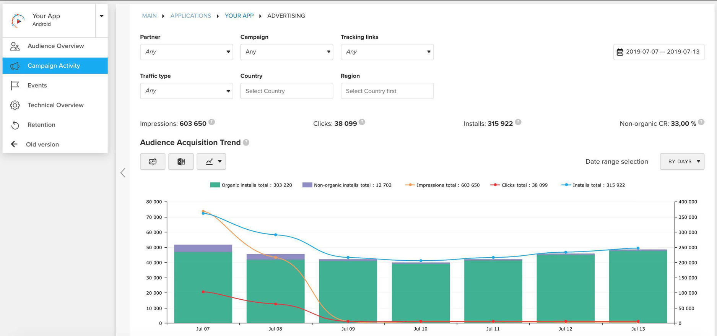Follow the YOUR APP breadcrumb link
Image resolution: width=717 pixels, height=336 pixels.
tap(239, 16)
